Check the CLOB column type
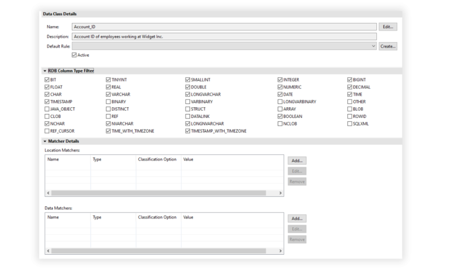Screen dimensions: 450x270 pos(47,116)
